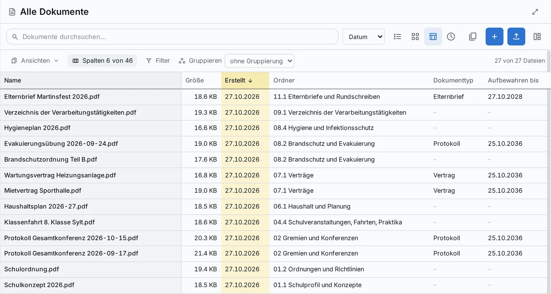Select Protokoll Gesamtkonferenz 2026-10-15.pdf
The image size is (551, 294).
coord(71,238)
